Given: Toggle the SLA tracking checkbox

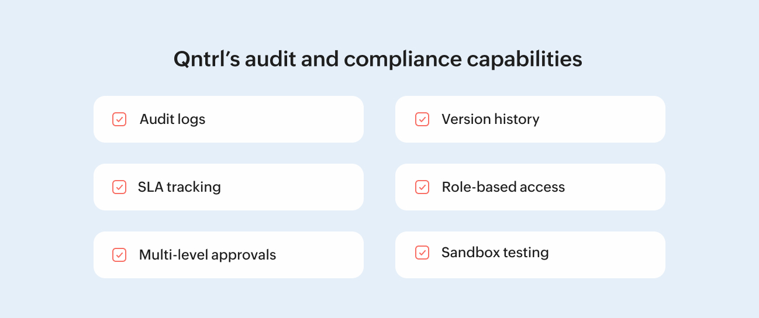Looking at the screenshot, I should click(x=119, y=187).
